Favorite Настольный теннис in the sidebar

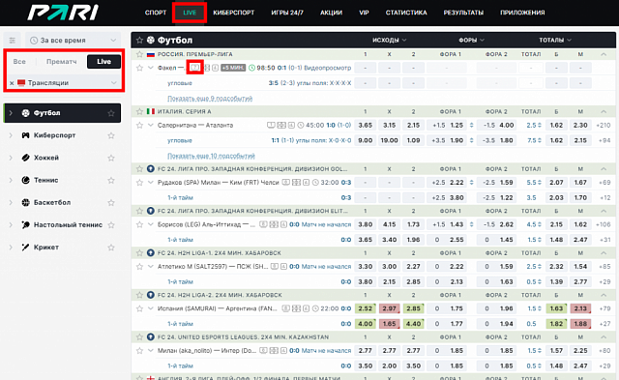[111, 225]
